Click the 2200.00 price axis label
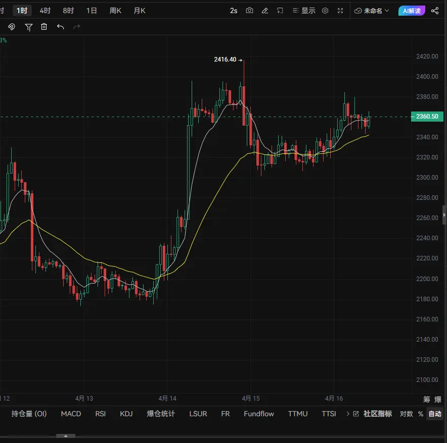Screen dimensions: 447x443 point(427,279)
